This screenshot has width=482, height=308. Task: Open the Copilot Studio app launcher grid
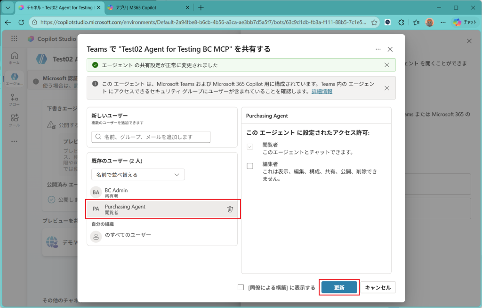click(x=14, y=39)
